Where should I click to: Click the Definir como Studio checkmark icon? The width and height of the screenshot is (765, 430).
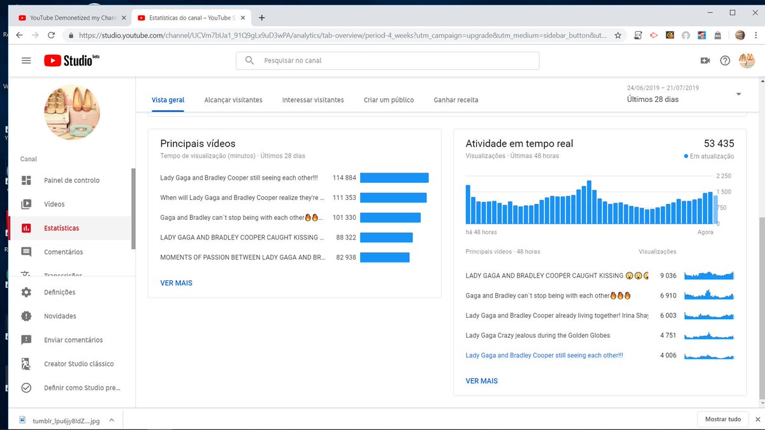pyautogui.click(x=26, y=387)
